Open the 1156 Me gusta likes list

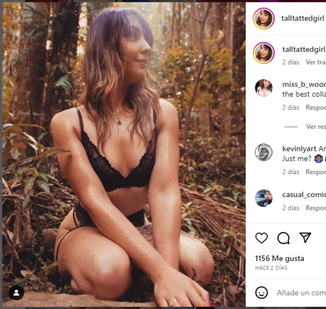(x=279, y=258)
